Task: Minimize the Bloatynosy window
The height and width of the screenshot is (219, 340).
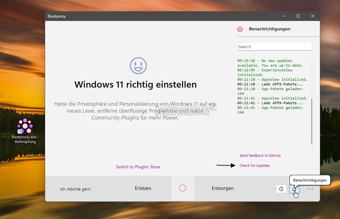Action: pyautogui.click(x=284, y=16)
